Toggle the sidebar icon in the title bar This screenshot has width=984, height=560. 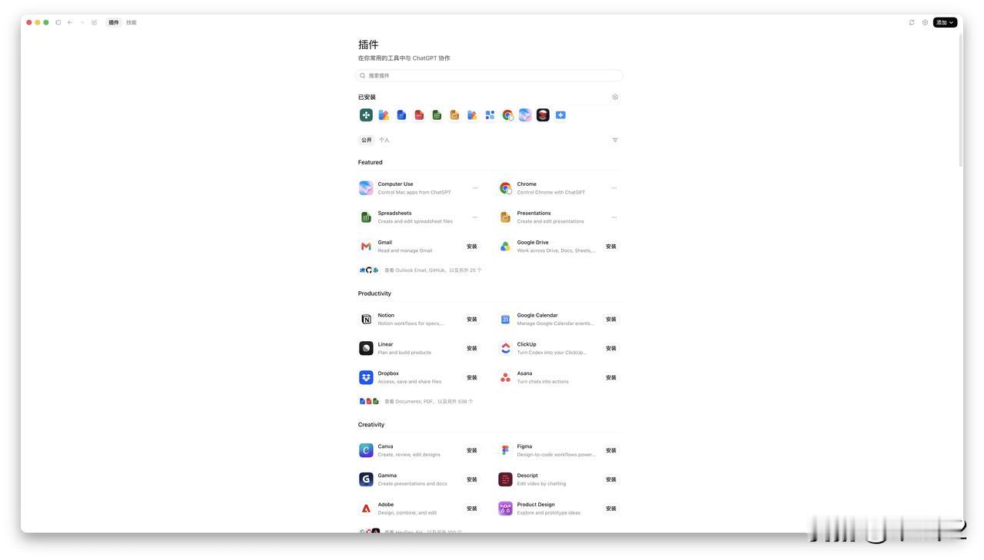point(58,22)
